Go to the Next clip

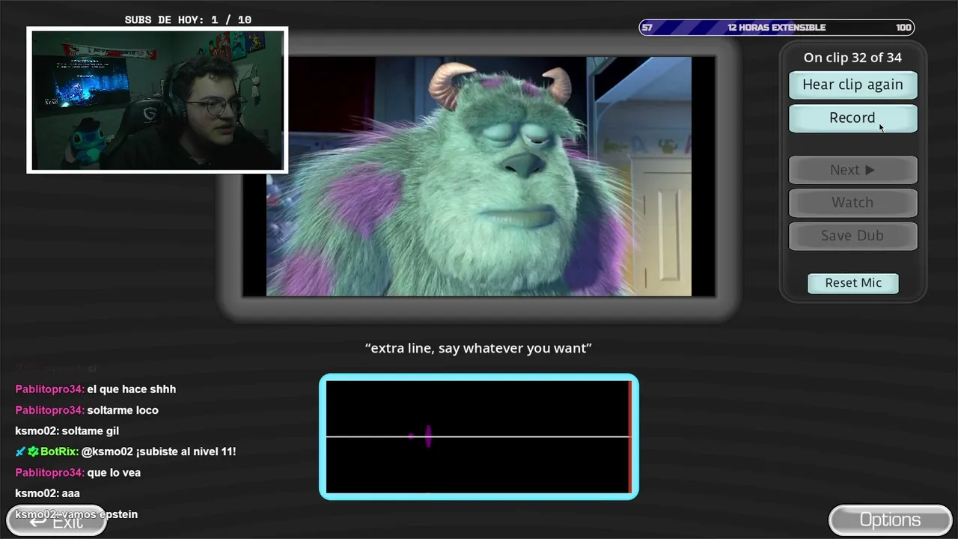(x=852, y=170)
